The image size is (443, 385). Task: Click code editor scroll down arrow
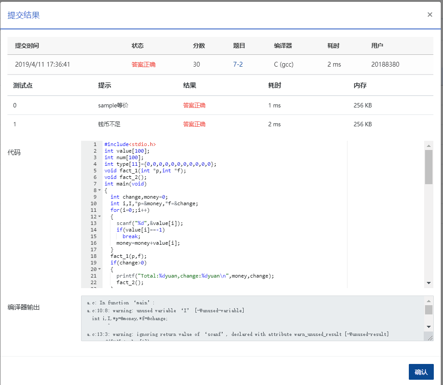pyautogui.click(x=429, y=283)
